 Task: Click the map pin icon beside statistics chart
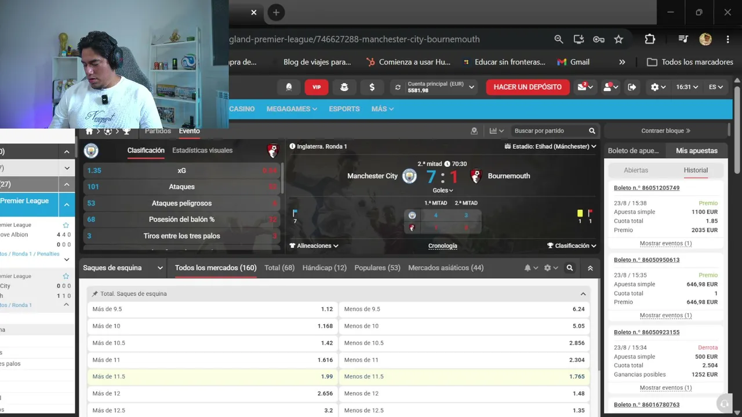(474, 131)
